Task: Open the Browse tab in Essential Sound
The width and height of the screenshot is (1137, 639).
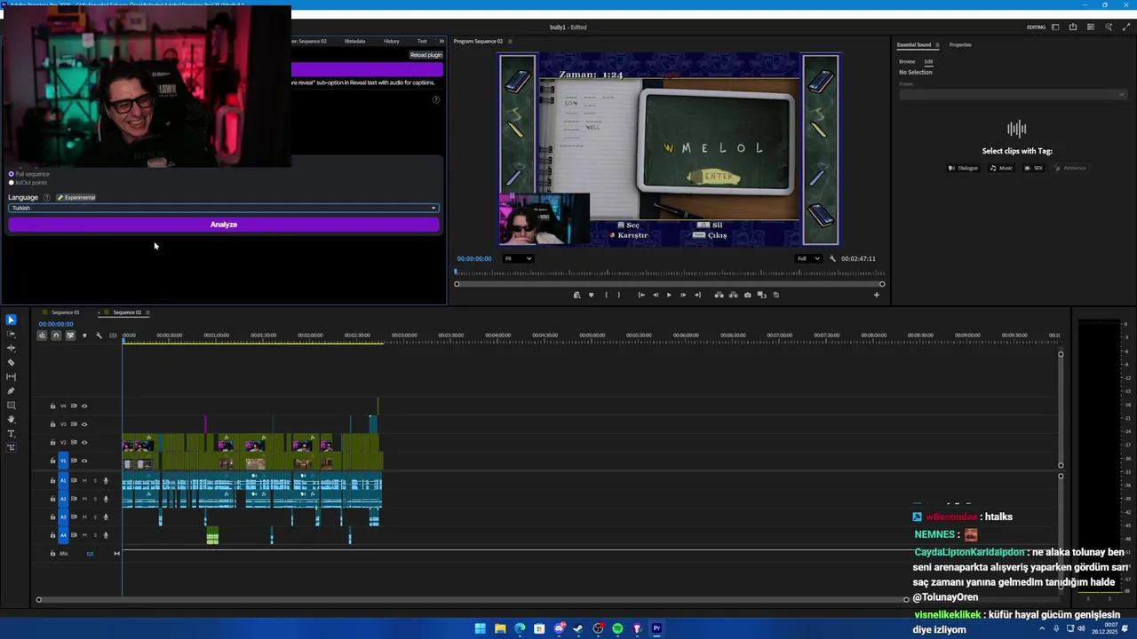Action: click(x=907, y=61)
